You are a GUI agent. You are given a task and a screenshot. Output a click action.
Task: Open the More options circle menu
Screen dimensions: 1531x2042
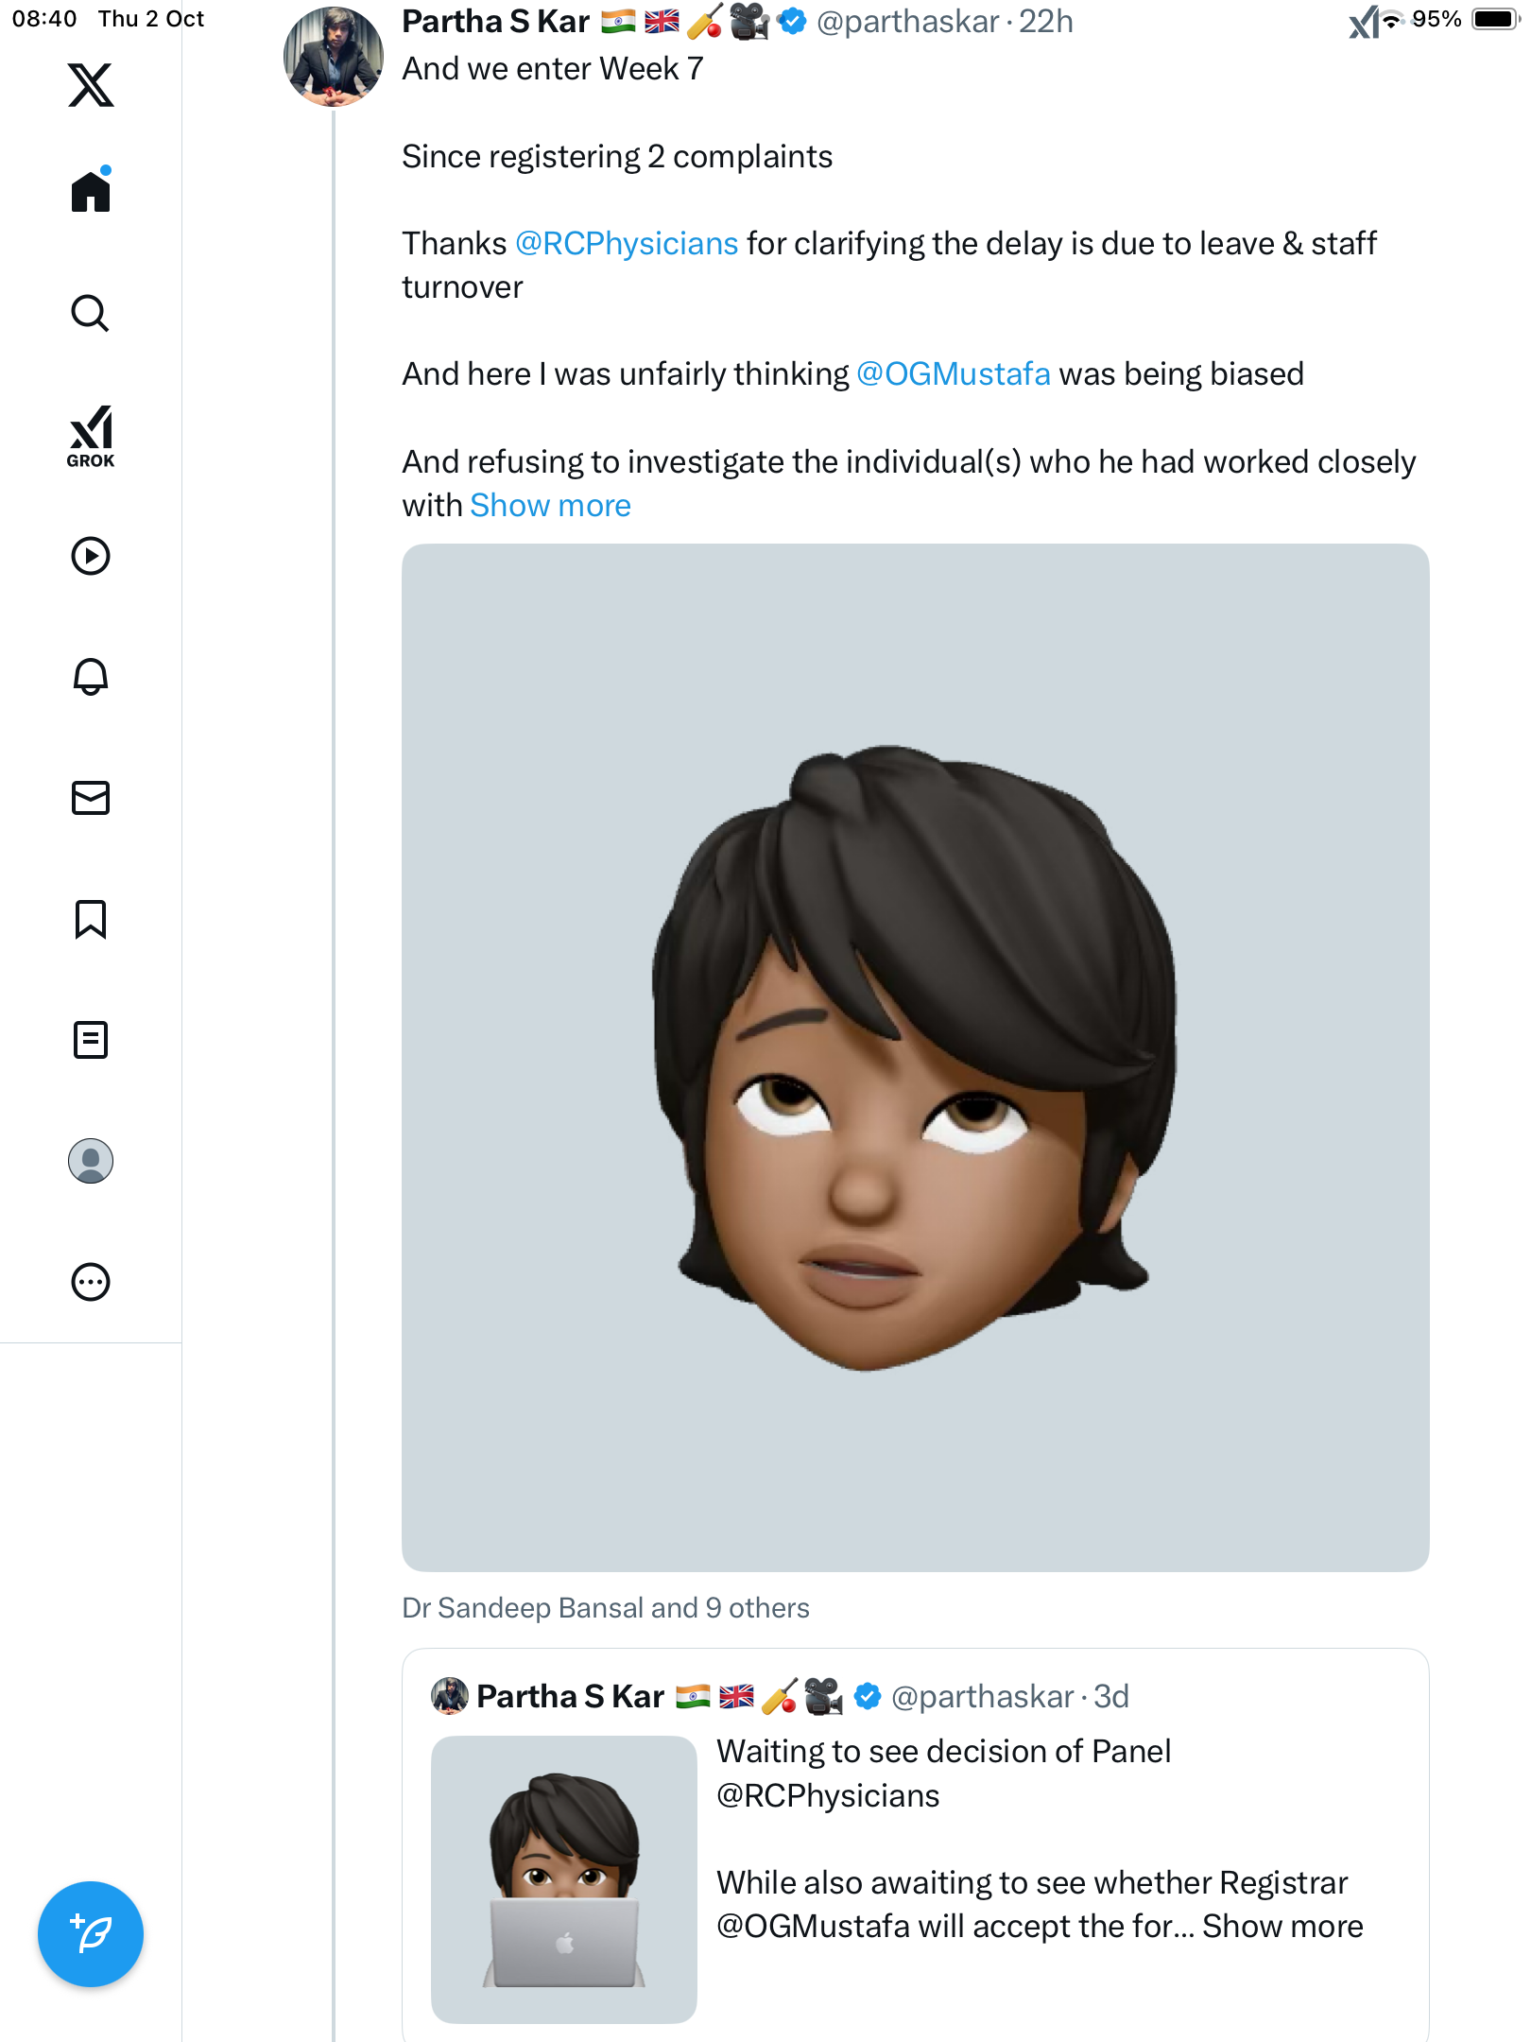tap(91, 1282)
